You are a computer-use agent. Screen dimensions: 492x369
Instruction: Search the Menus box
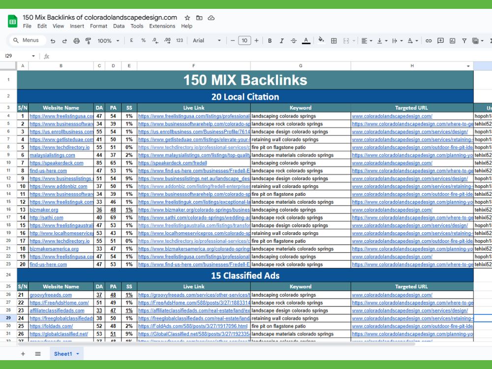pos(28,40)
